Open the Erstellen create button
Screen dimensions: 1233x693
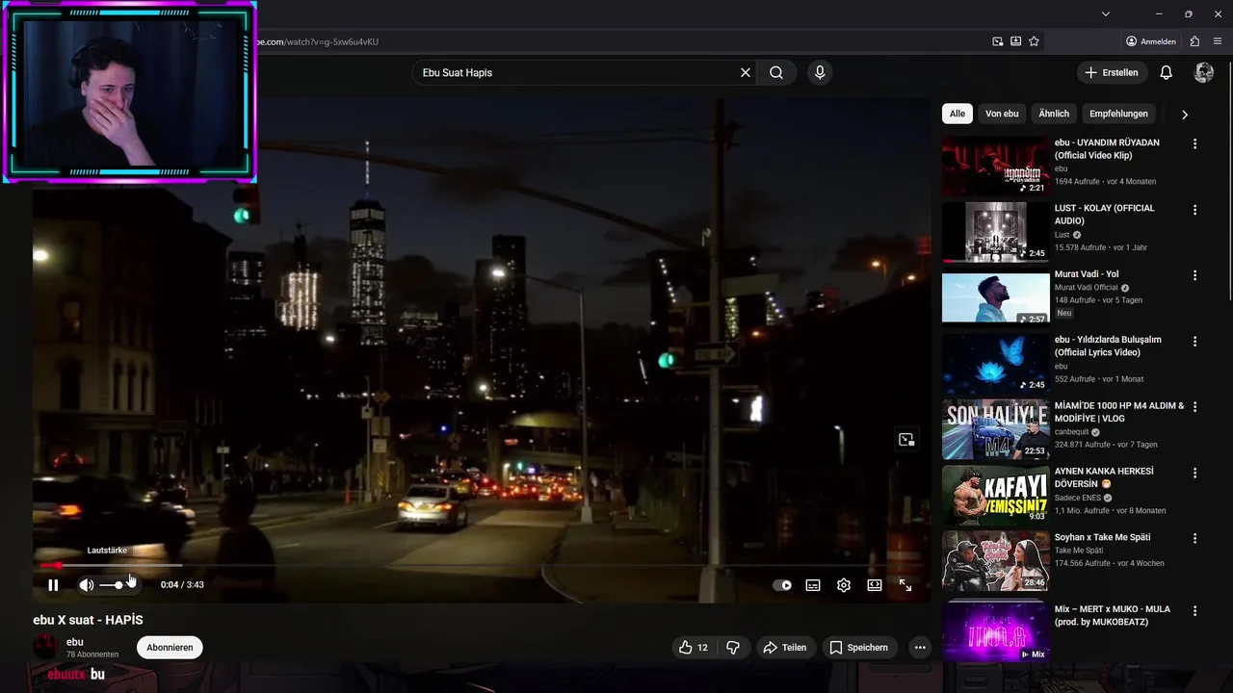point(1112,72)
